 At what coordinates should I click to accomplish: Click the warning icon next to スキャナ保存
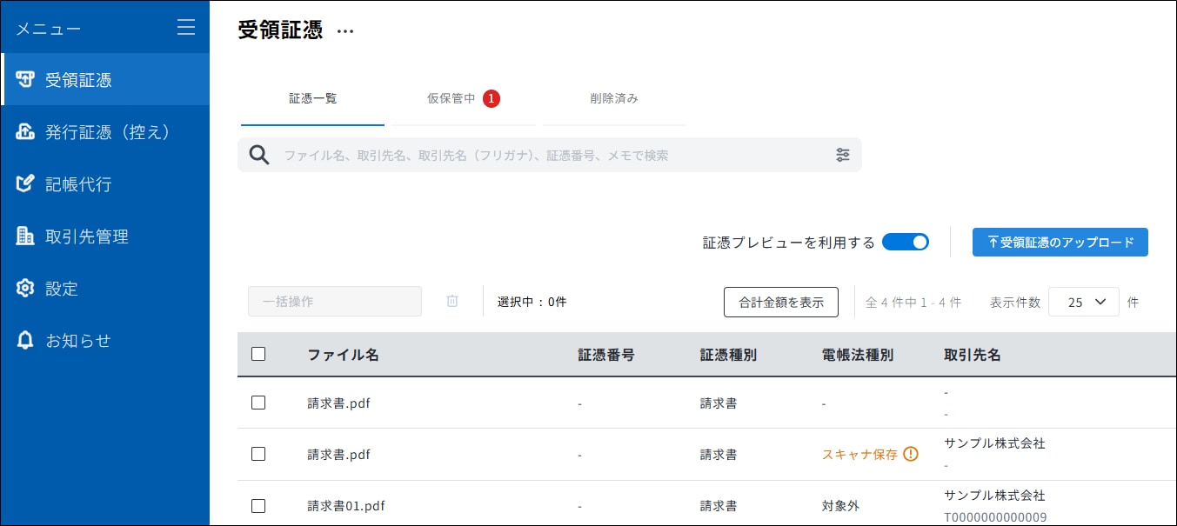(x=911, y=454)
